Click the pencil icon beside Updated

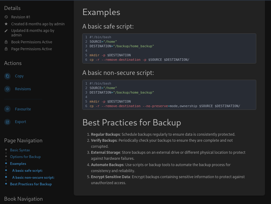pos(6,31)
